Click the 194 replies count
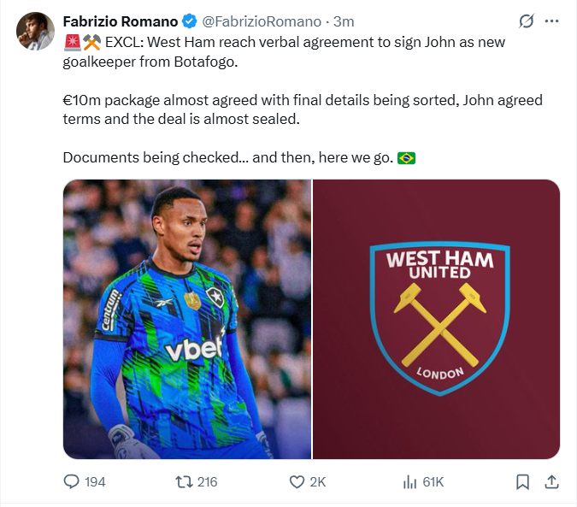 pos(96,482)
